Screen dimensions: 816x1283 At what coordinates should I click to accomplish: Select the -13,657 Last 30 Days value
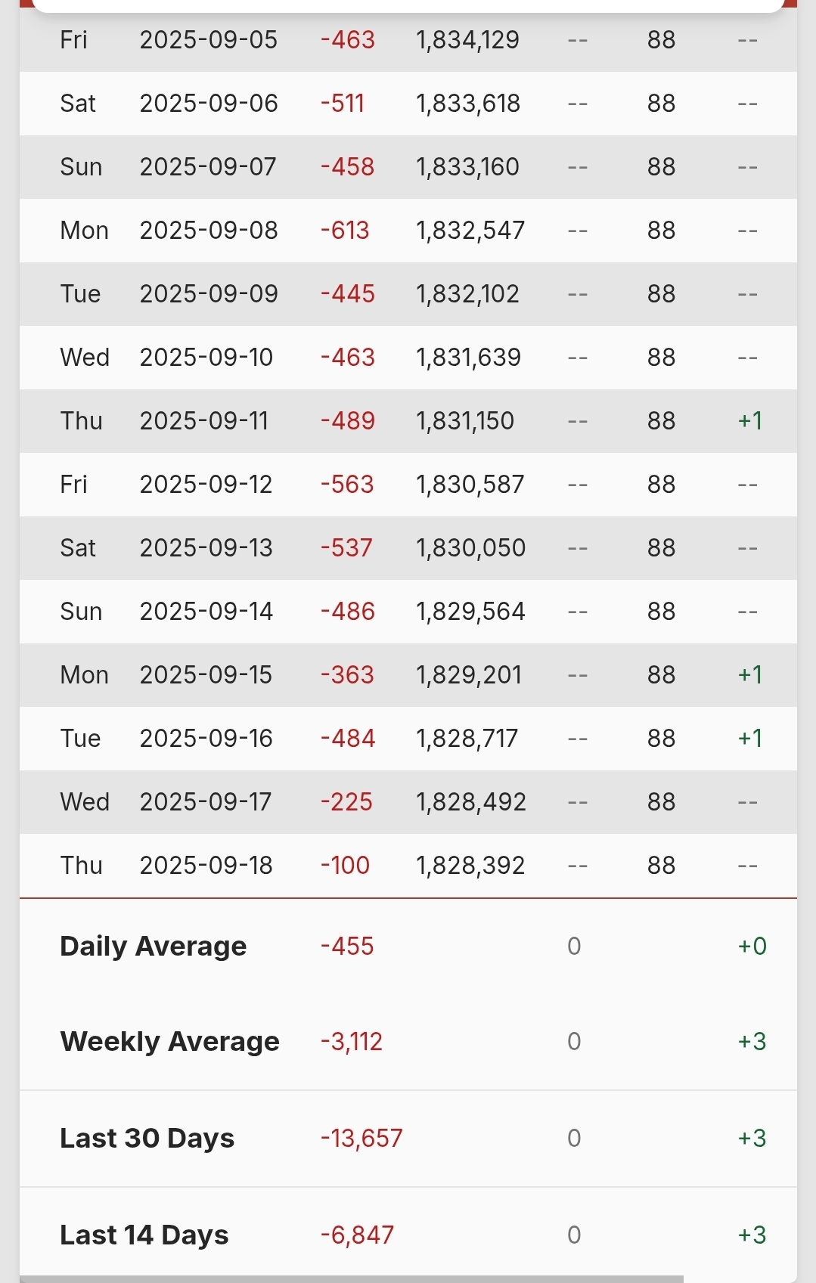(x=361, y=1139)
